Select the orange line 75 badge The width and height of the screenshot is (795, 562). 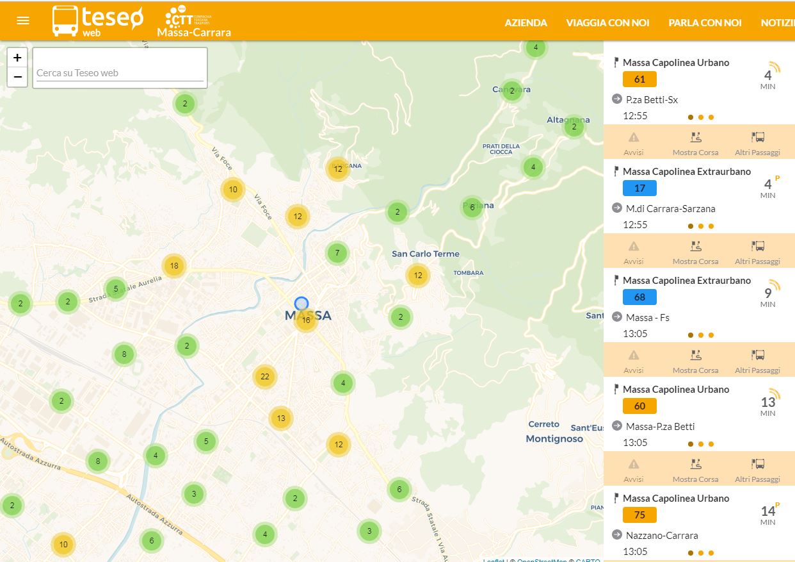coord(639,515)
